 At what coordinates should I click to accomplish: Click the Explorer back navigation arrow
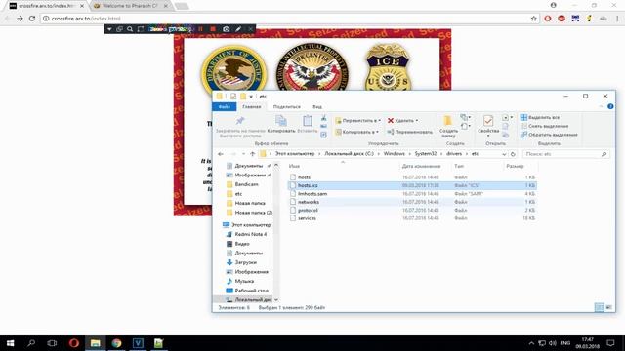coord(221,154)
